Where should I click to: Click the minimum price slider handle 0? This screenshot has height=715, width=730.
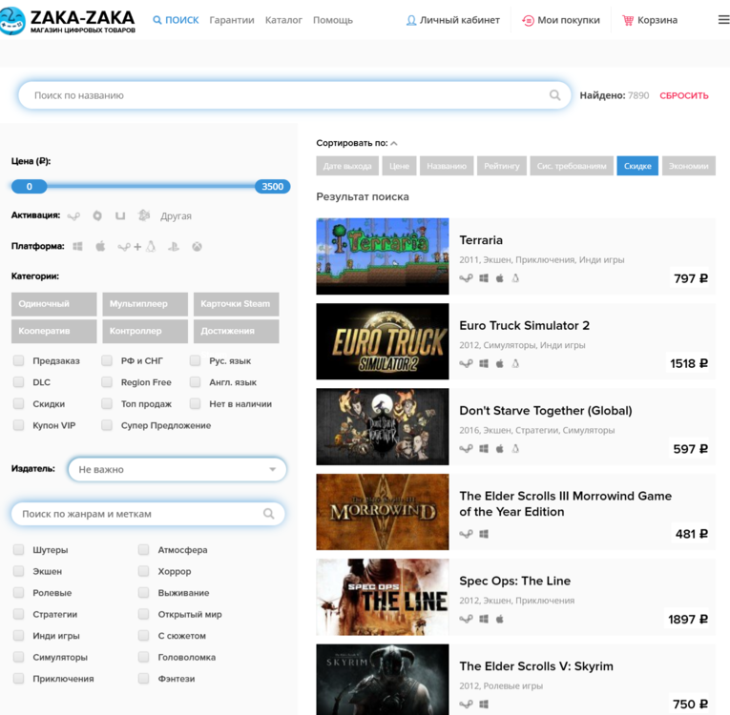click(29, 187)
